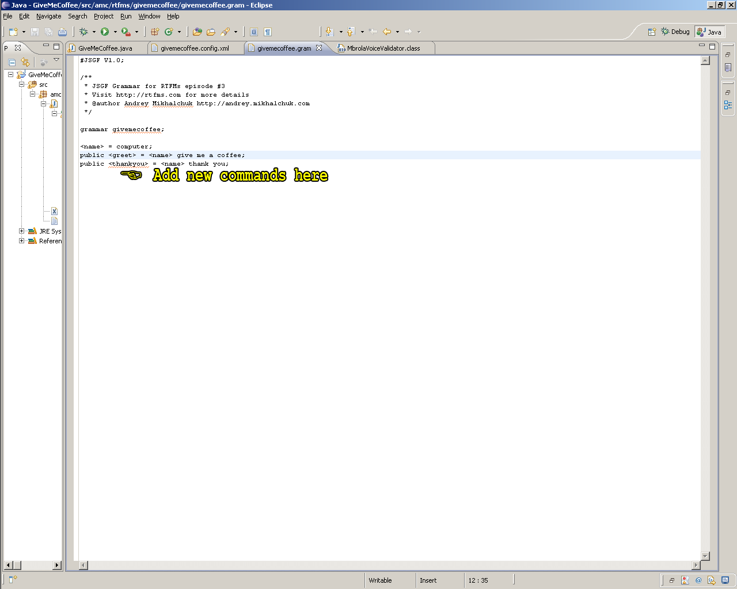Click the Open Perspective icon

click(x=652, y=32)
